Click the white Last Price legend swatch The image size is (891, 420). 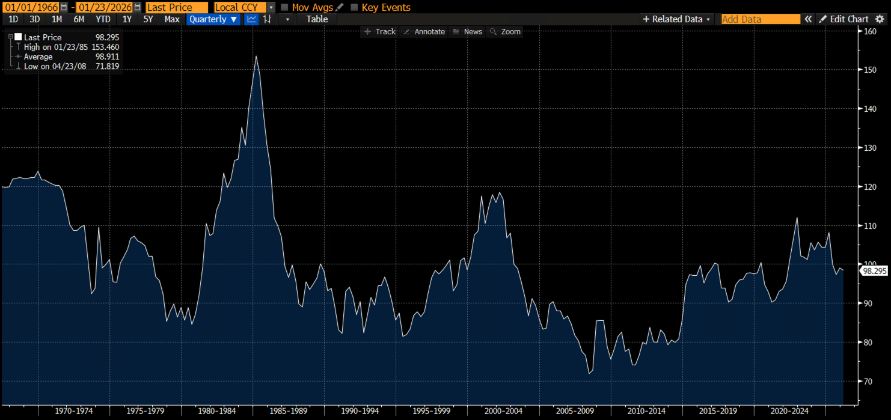coord(18,37)
